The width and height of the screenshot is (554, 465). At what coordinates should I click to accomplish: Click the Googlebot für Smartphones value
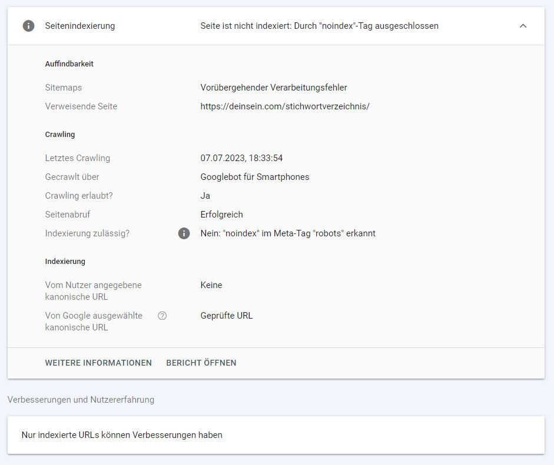(x=254, y=177)
